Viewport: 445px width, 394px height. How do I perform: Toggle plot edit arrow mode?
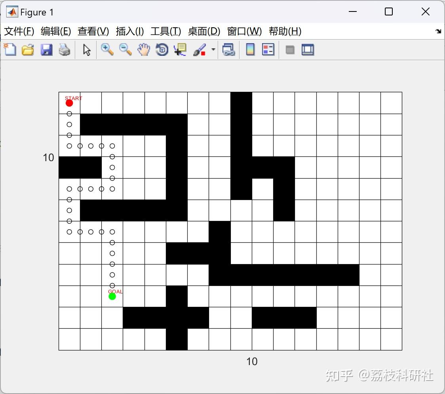tap(86, 49)
